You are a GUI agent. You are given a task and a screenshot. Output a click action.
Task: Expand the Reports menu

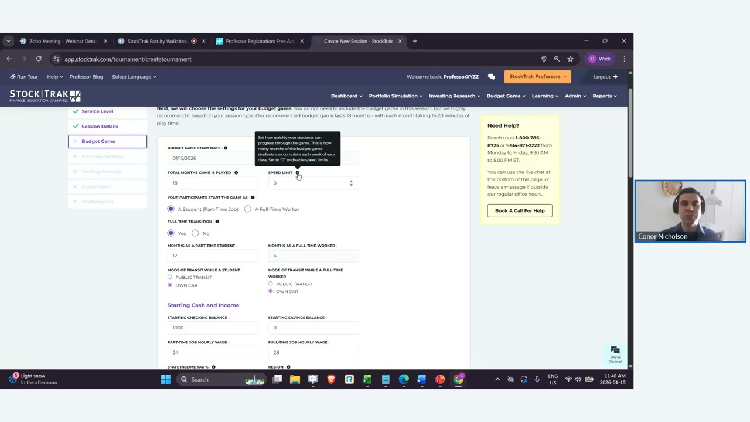click(x=605, y=96)
